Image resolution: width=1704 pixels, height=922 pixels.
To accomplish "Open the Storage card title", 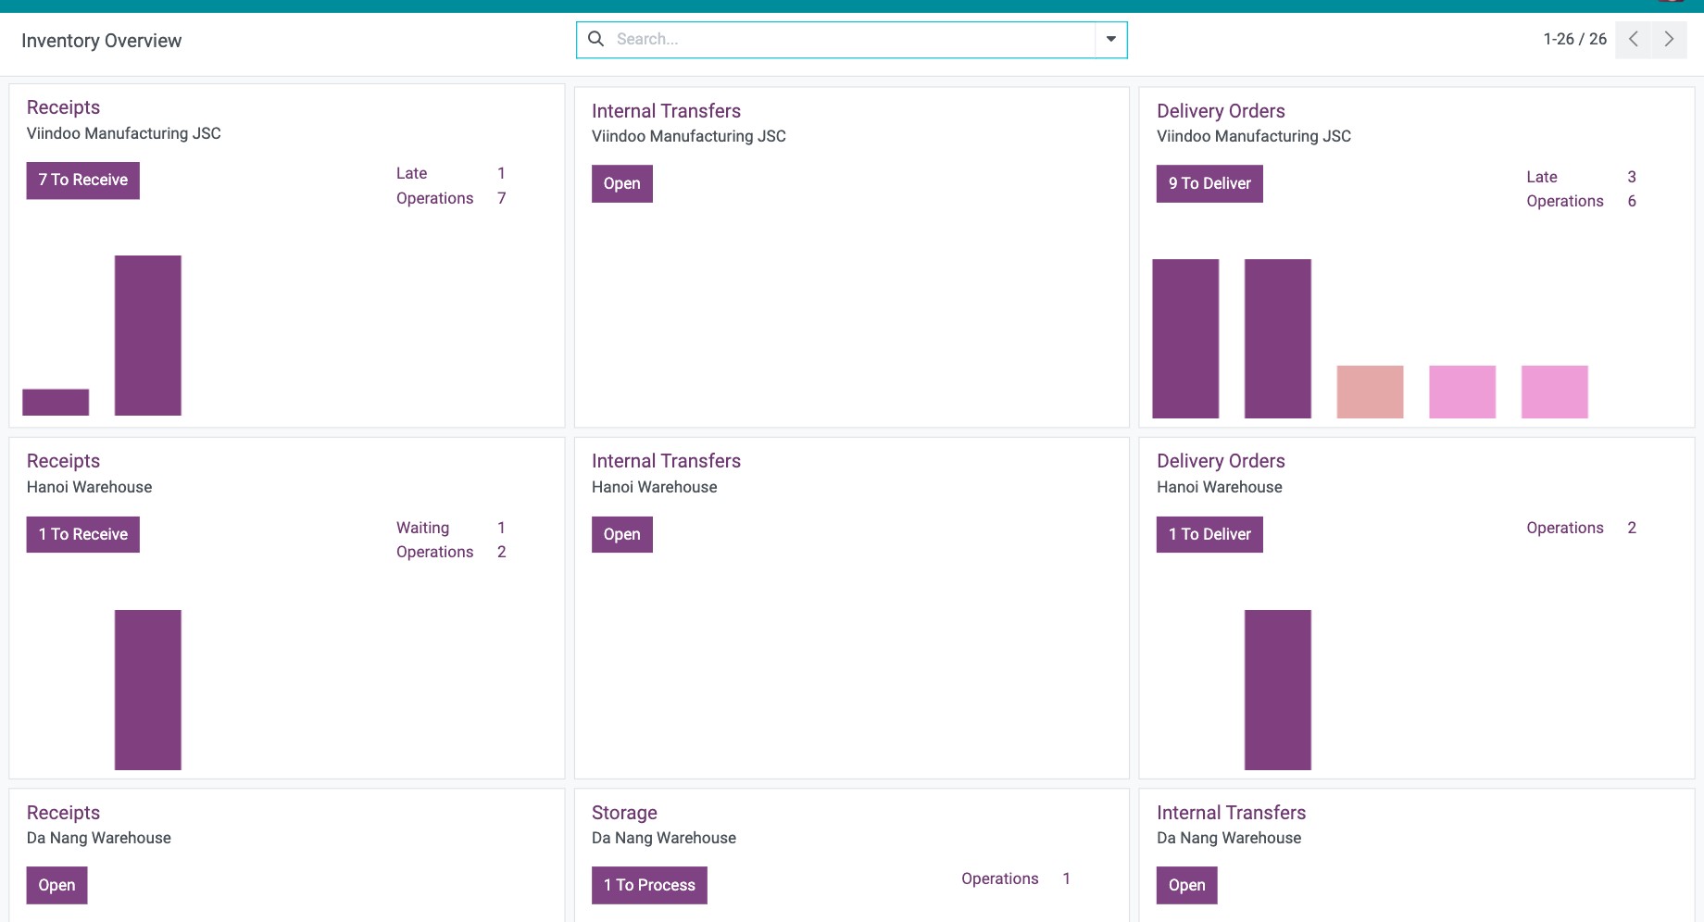I will click(624, 813).
